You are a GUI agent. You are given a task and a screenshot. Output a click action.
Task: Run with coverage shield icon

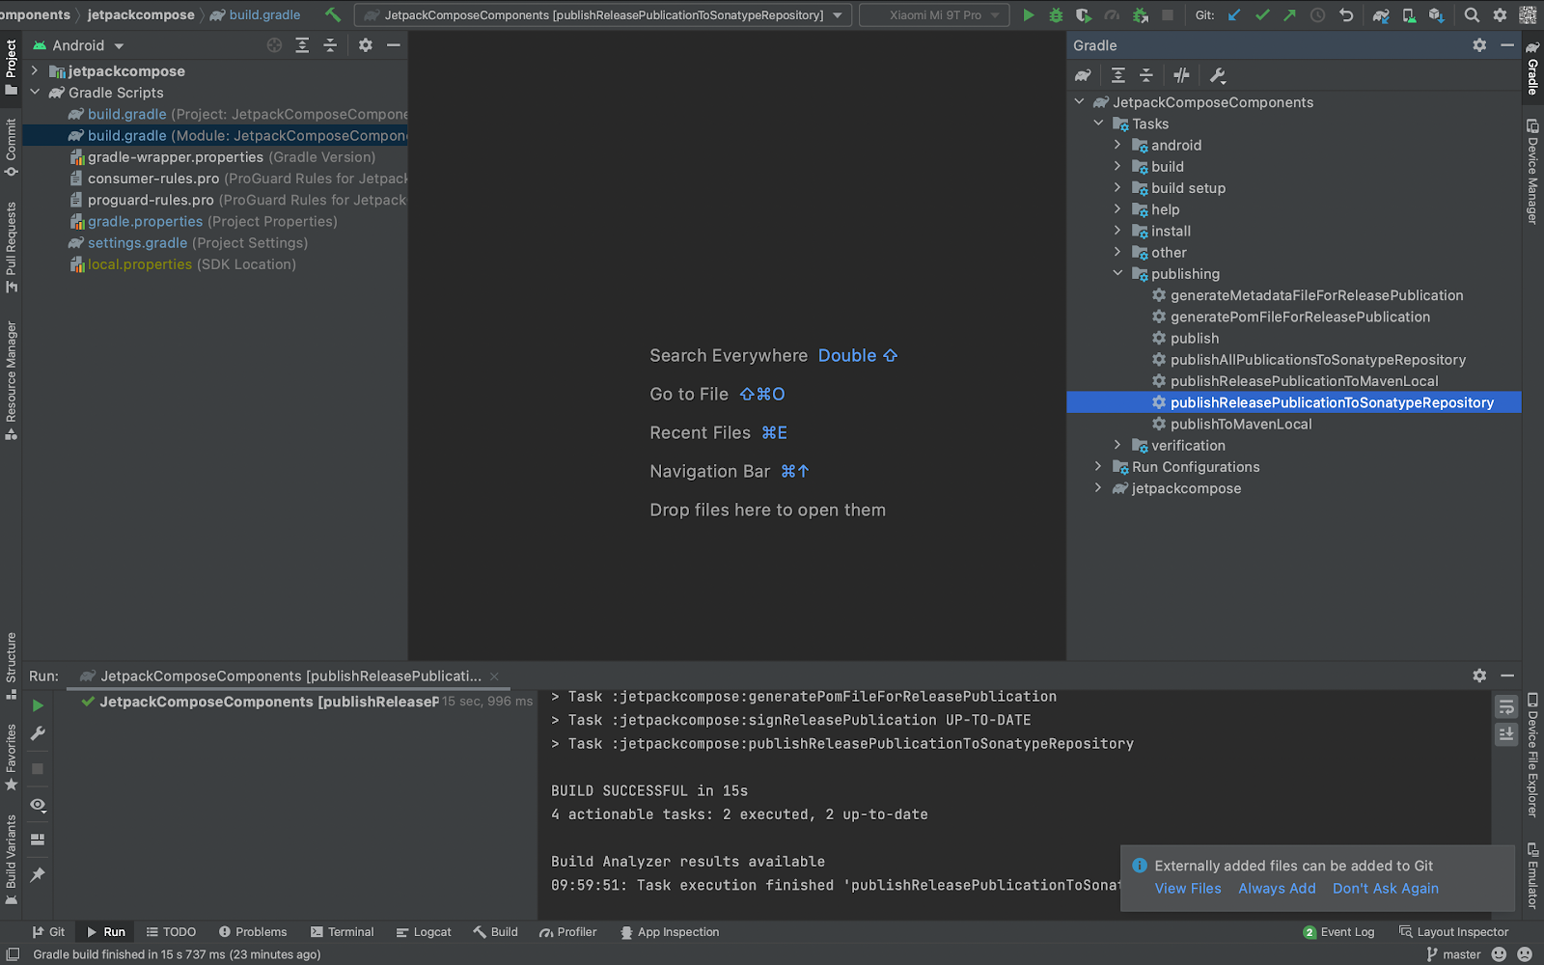pyautogui.click(x=1084, y=14)
